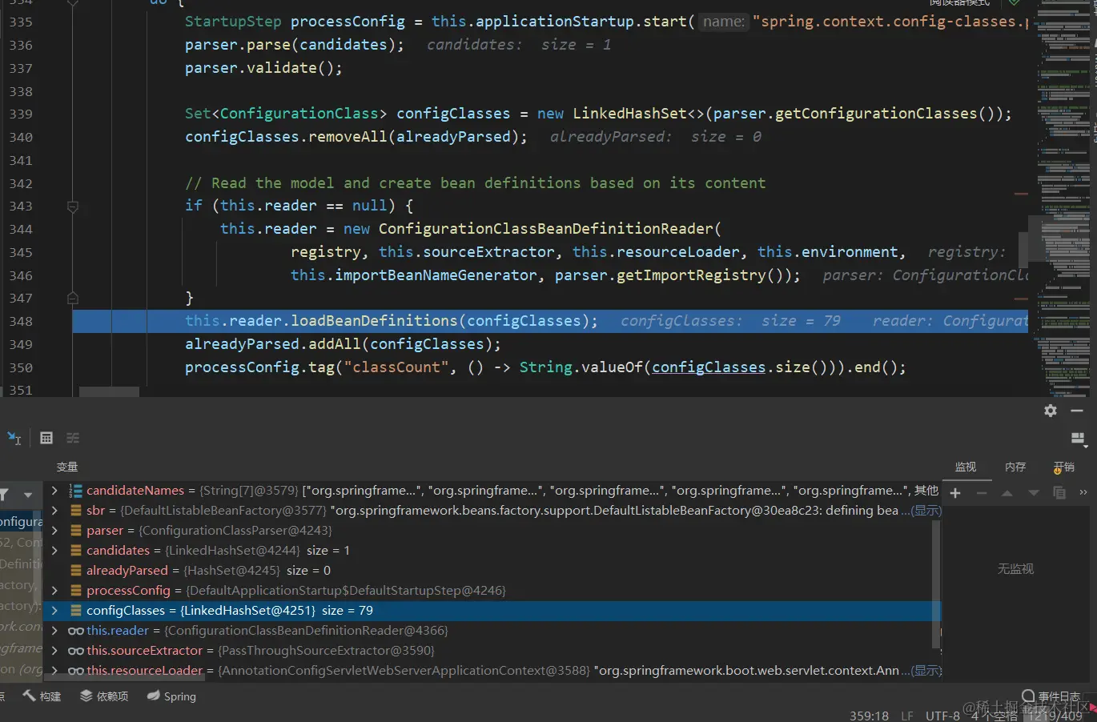
Task: Click the duplicate watch icon
Action: pyautogui.click(x=1059, y=493)
